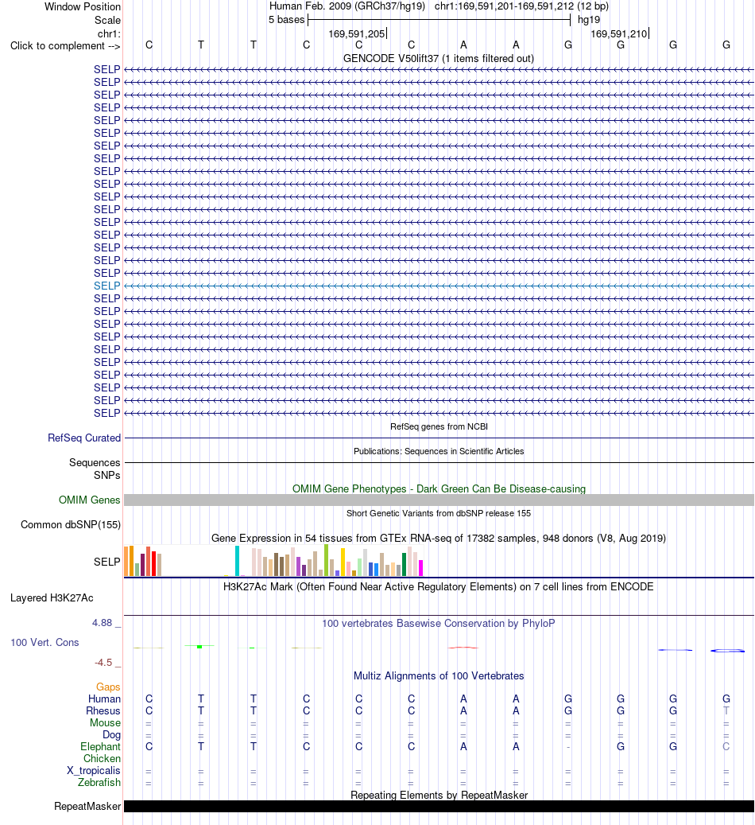Click the mismatched T in the Rhesus row
Screen dimensions: 755x825
[726, 710]
